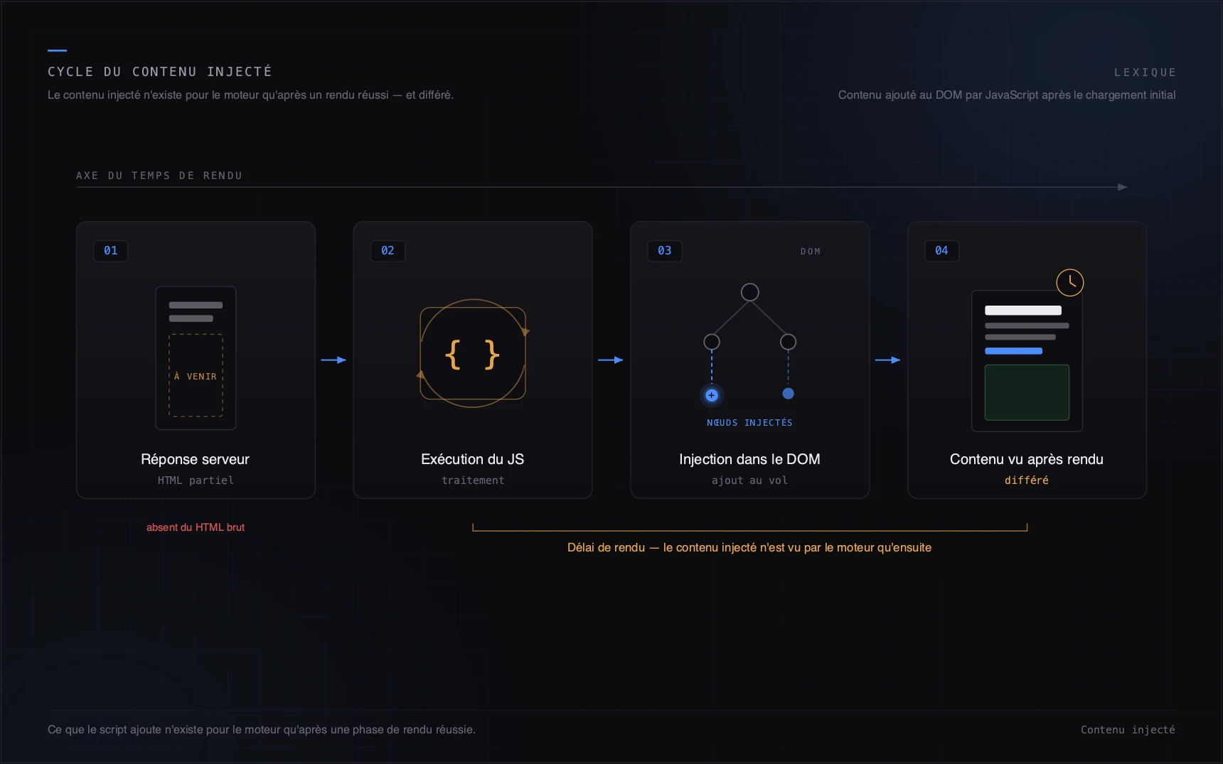Viewport: 1223px width, 764px height.
Task: Select the 02 step badge
Action: coord(388,251)
